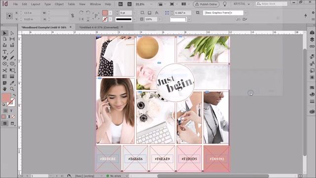Image resolution: width=316 pixels, height=178 pixels.
Task: Select the Rectangle Frame tool
Action: [x=5, y=64]
